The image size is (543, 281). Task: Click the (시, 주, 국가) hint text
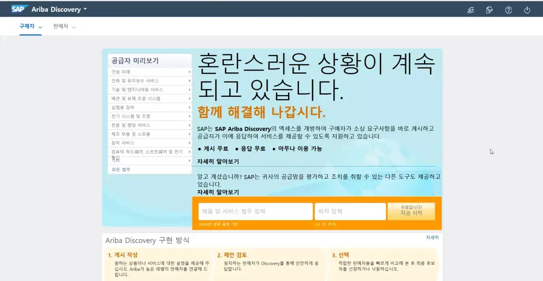pyautogui.click(x=325, y=224)
